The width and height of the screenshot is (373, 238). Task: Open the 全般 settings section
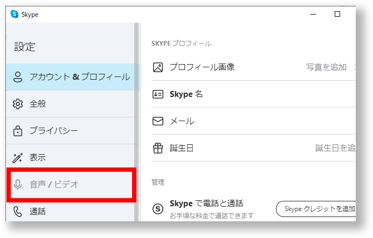70,104
